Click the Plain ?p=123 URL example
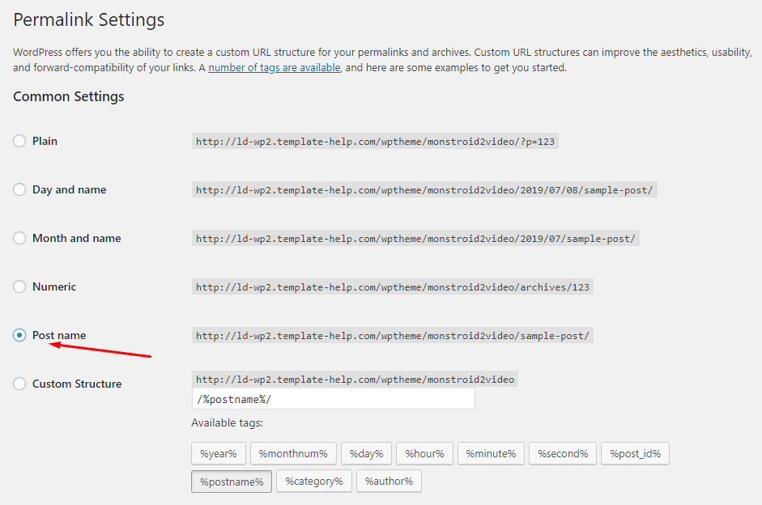The height and width of the screenshot is (505, 762). (x=375, y=141)
